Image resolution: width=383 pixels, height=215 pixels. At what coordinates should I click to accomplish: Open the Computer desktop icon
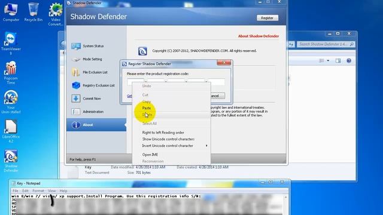pyautogui.click(x=11, y=12)
